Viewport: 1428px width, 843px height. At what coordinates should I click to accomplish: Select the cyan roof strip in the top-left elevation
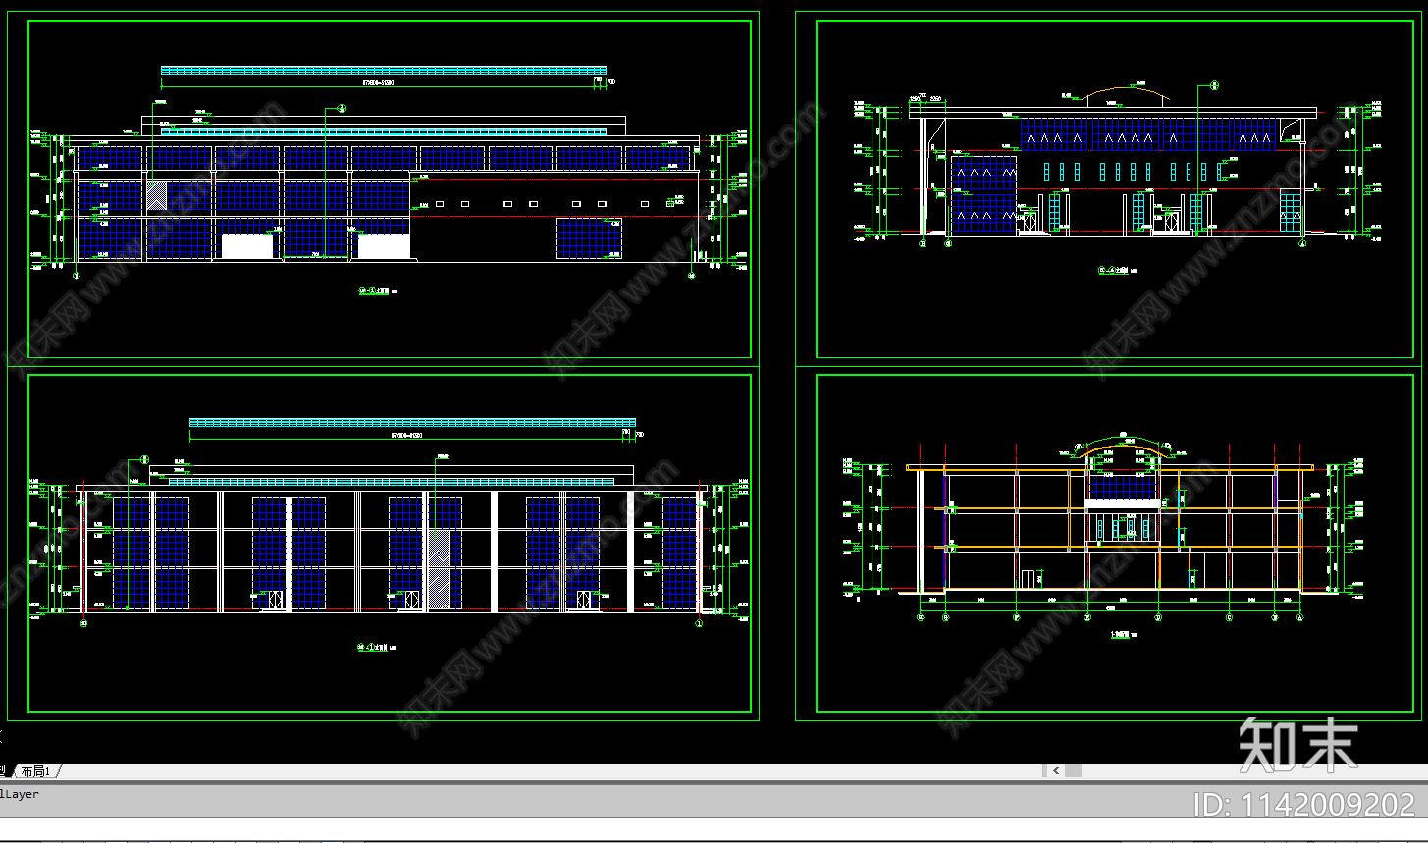pos(383,70)
